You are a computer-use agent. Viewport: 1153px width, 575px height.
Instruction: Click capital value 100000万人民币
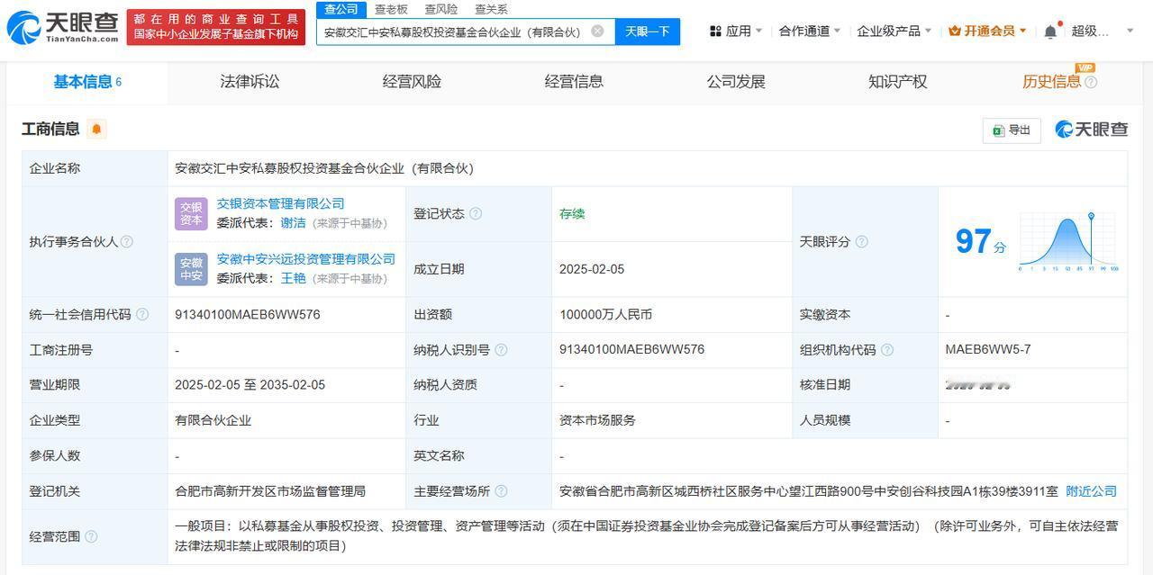(605, 315)
